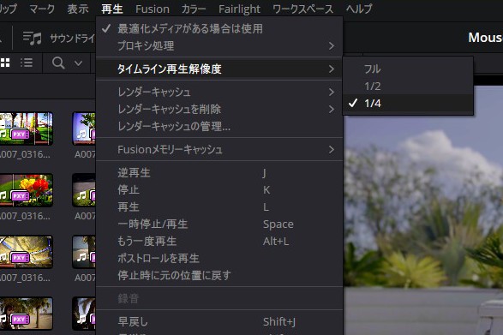The width and height of the screenshot is (503, 335).
Task: Select the garden lawn proxy clip thumbnail
Action: (x=26, y=129)
